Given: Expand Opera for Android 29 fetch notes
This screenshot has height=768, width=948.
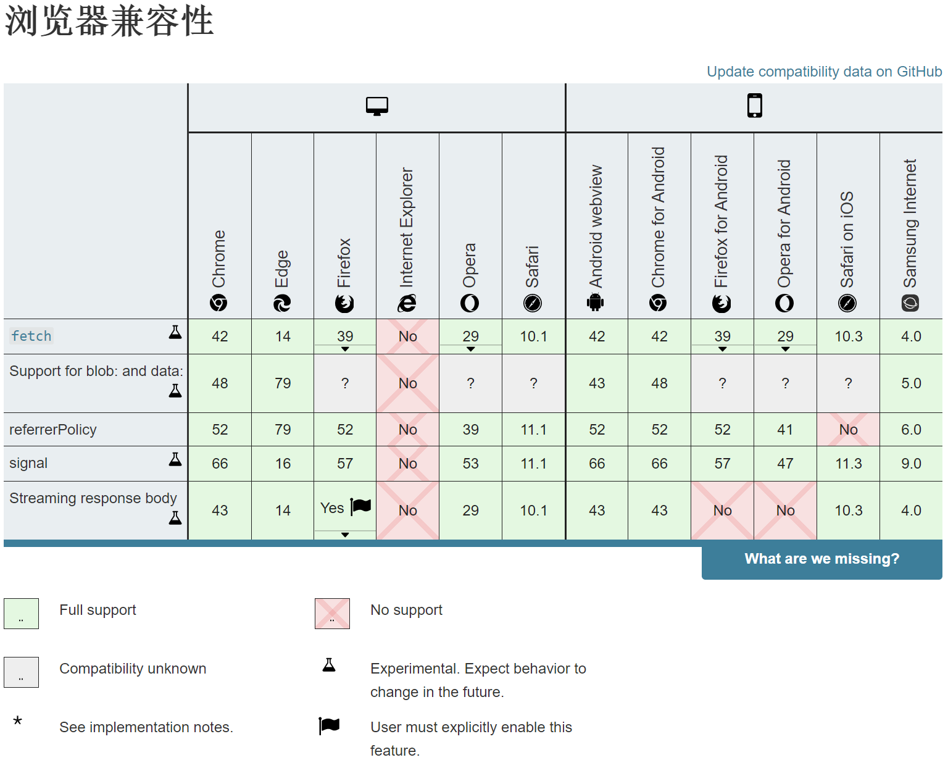Looking at the screenshot, I should point(785,349).
